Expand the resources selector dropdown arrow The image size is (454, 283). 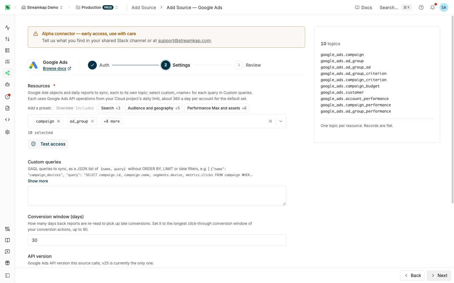click(x=281, y=121)
